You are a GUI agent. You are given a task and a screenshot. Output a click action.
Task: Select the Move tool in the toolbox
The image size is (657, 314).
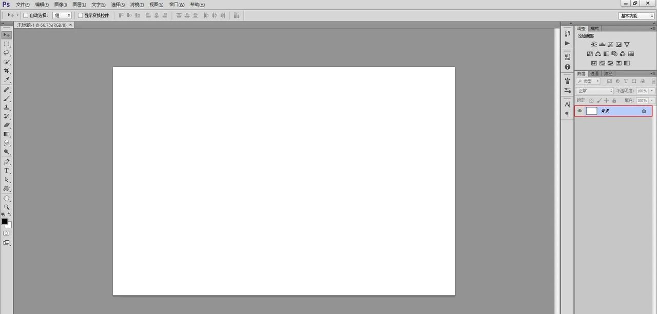click(x=7, y=35)
